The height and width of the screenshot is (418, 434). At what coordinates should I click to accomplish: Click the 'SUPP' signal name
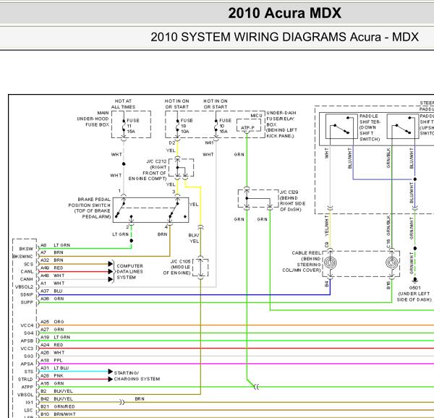tap(27, 302)
